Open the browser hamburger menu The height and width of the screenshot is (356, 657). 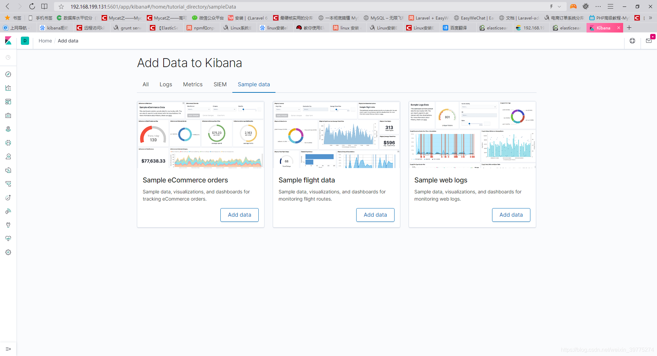click(610, 7)
